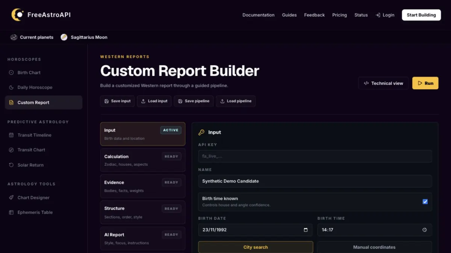Click the Ephemeris Table grid icon

click(11, 213)
